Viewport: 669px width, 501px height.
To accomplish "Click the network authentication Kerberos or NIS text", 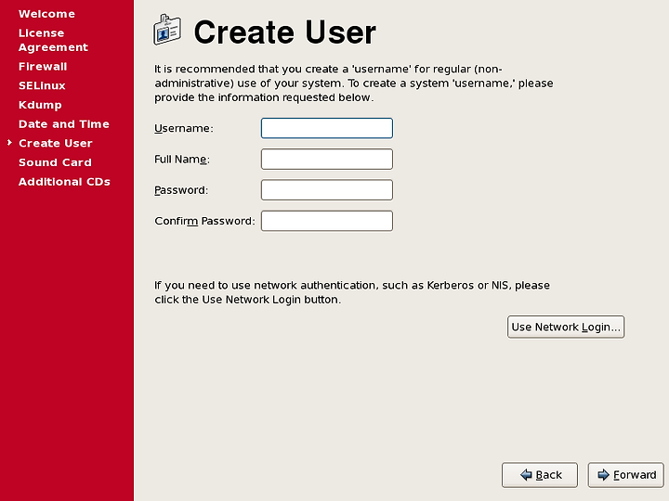I will coord(352,292).
